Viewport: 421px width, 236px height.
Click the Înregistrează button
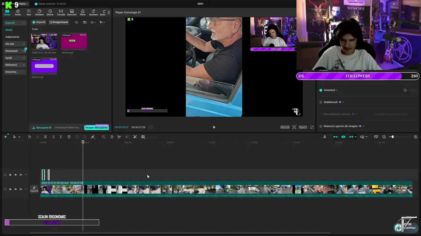59,22
